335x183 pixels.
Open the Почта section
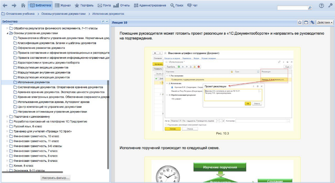tap(104, 5)
